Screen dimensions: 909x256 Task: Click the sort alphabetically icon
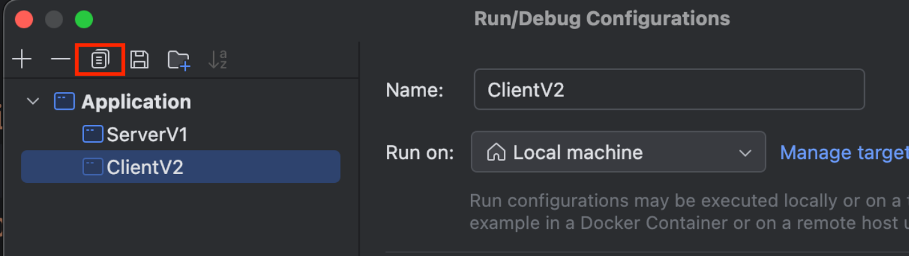coord(217,60)
